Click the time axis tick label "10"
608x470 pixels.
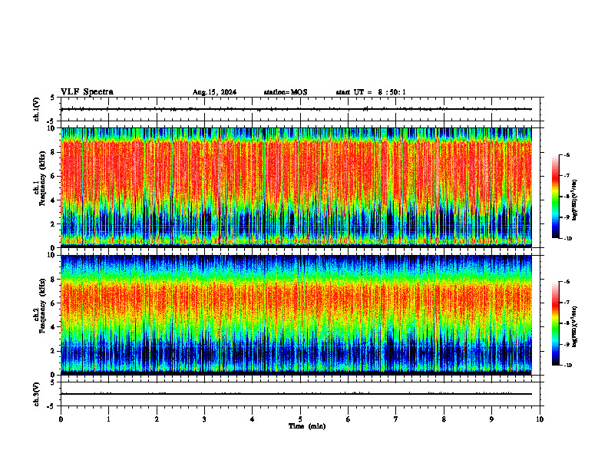point(540,419)
